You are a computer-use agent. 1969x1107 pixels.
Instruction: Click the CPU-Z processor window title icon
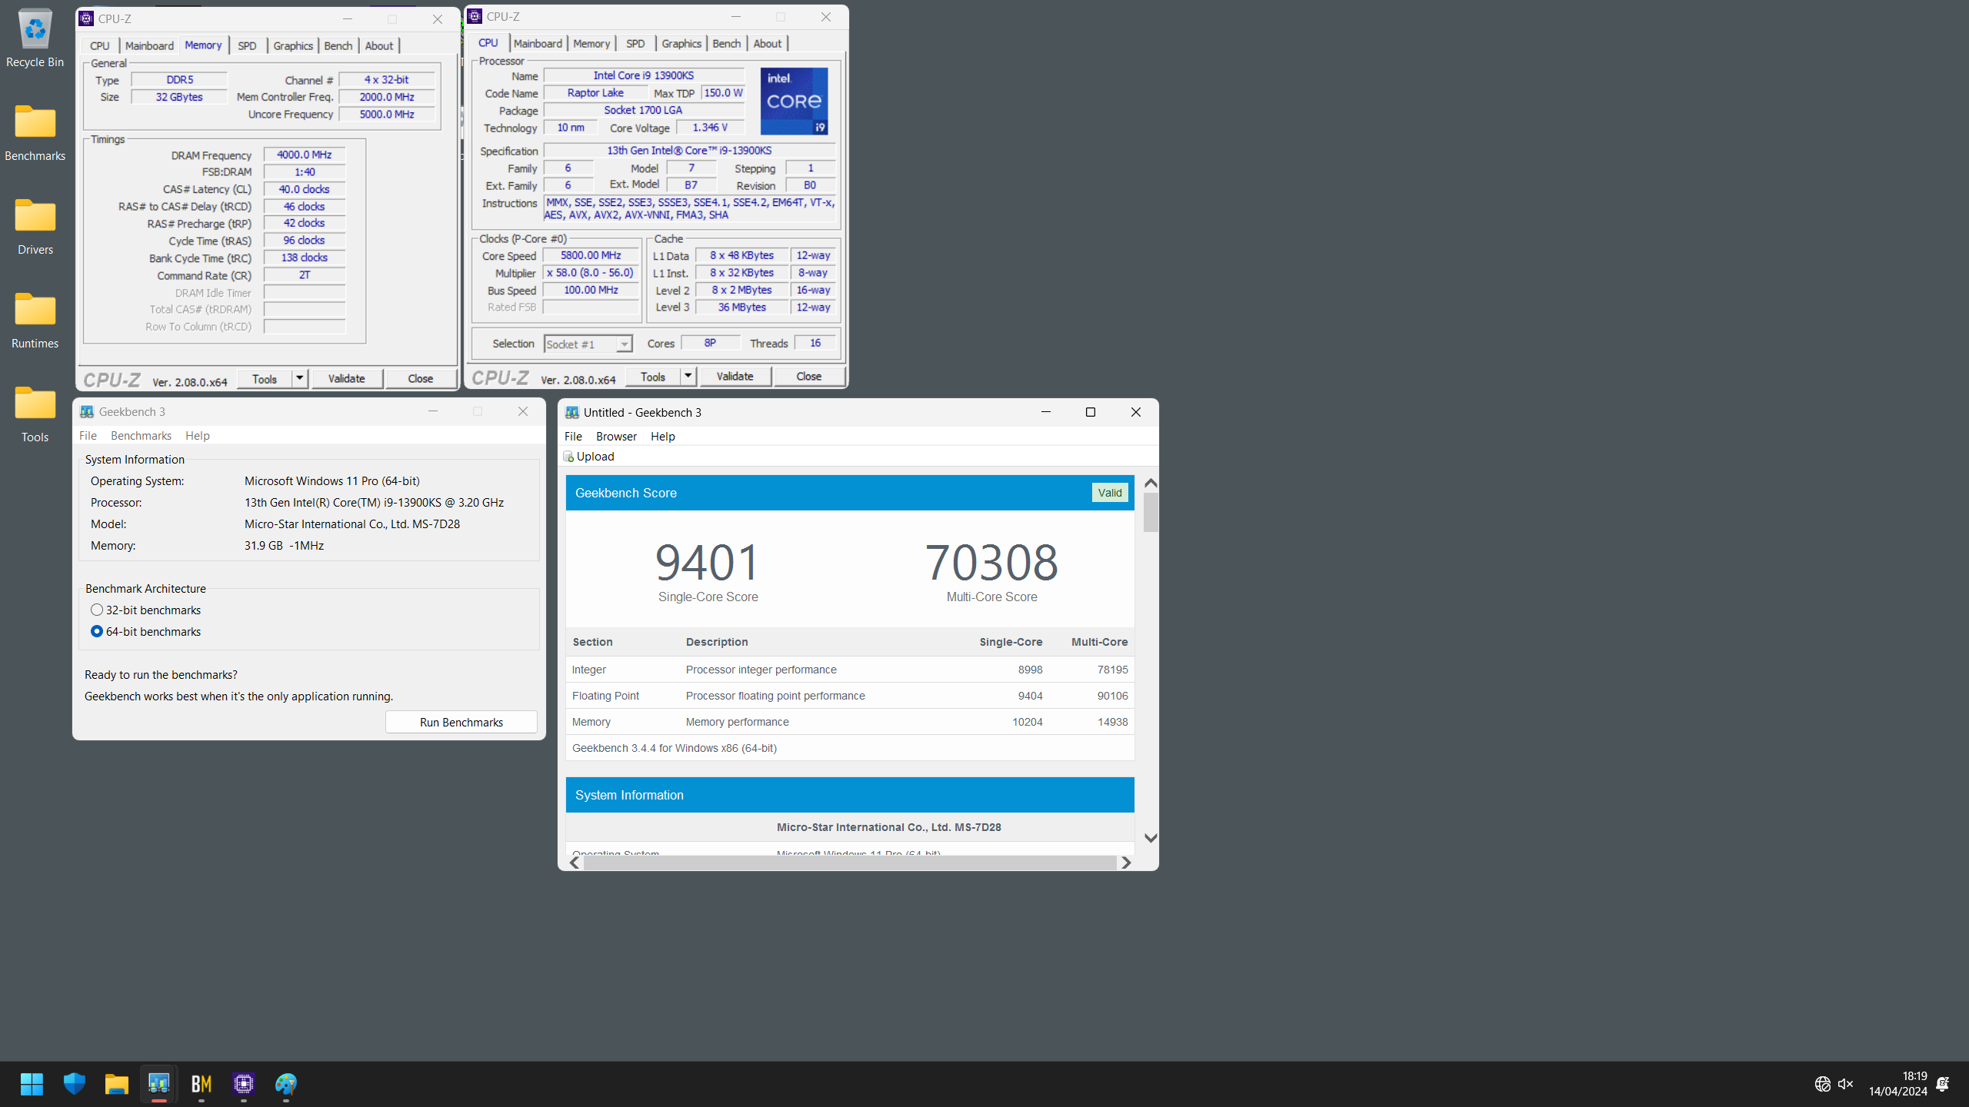point(475,16)
